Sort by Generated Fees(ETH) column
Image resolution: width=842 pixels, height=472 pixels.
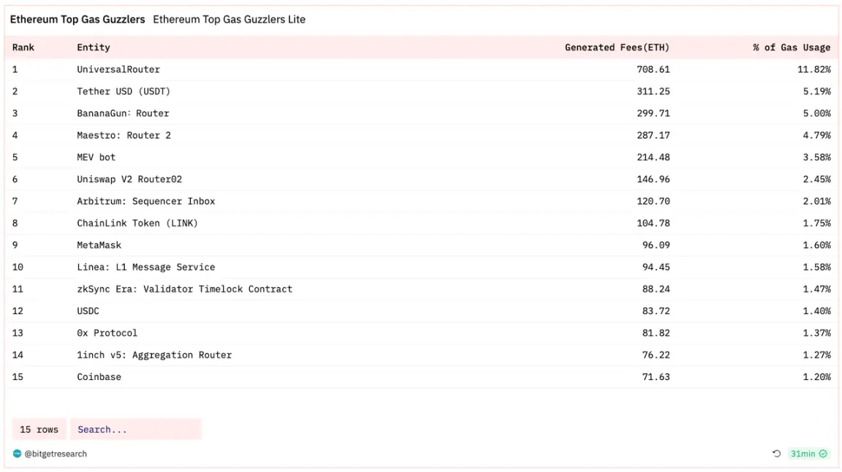click(617, 47)
